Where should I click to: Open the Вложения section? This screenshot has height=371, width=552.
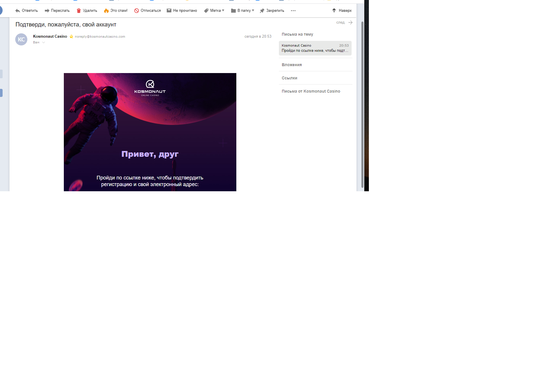[292, 65]
